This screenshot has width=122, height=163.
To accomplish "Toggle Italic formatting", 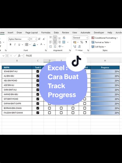I will (15, 45).
